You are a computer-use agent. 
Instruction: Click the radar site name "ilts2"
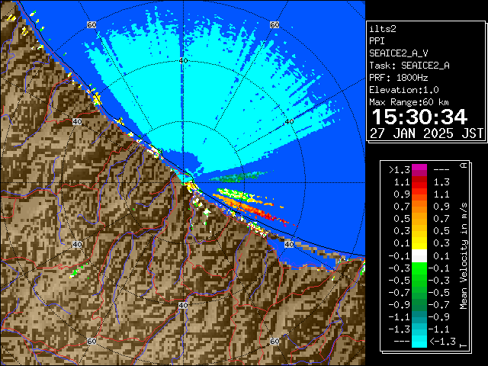coord(383,29)
